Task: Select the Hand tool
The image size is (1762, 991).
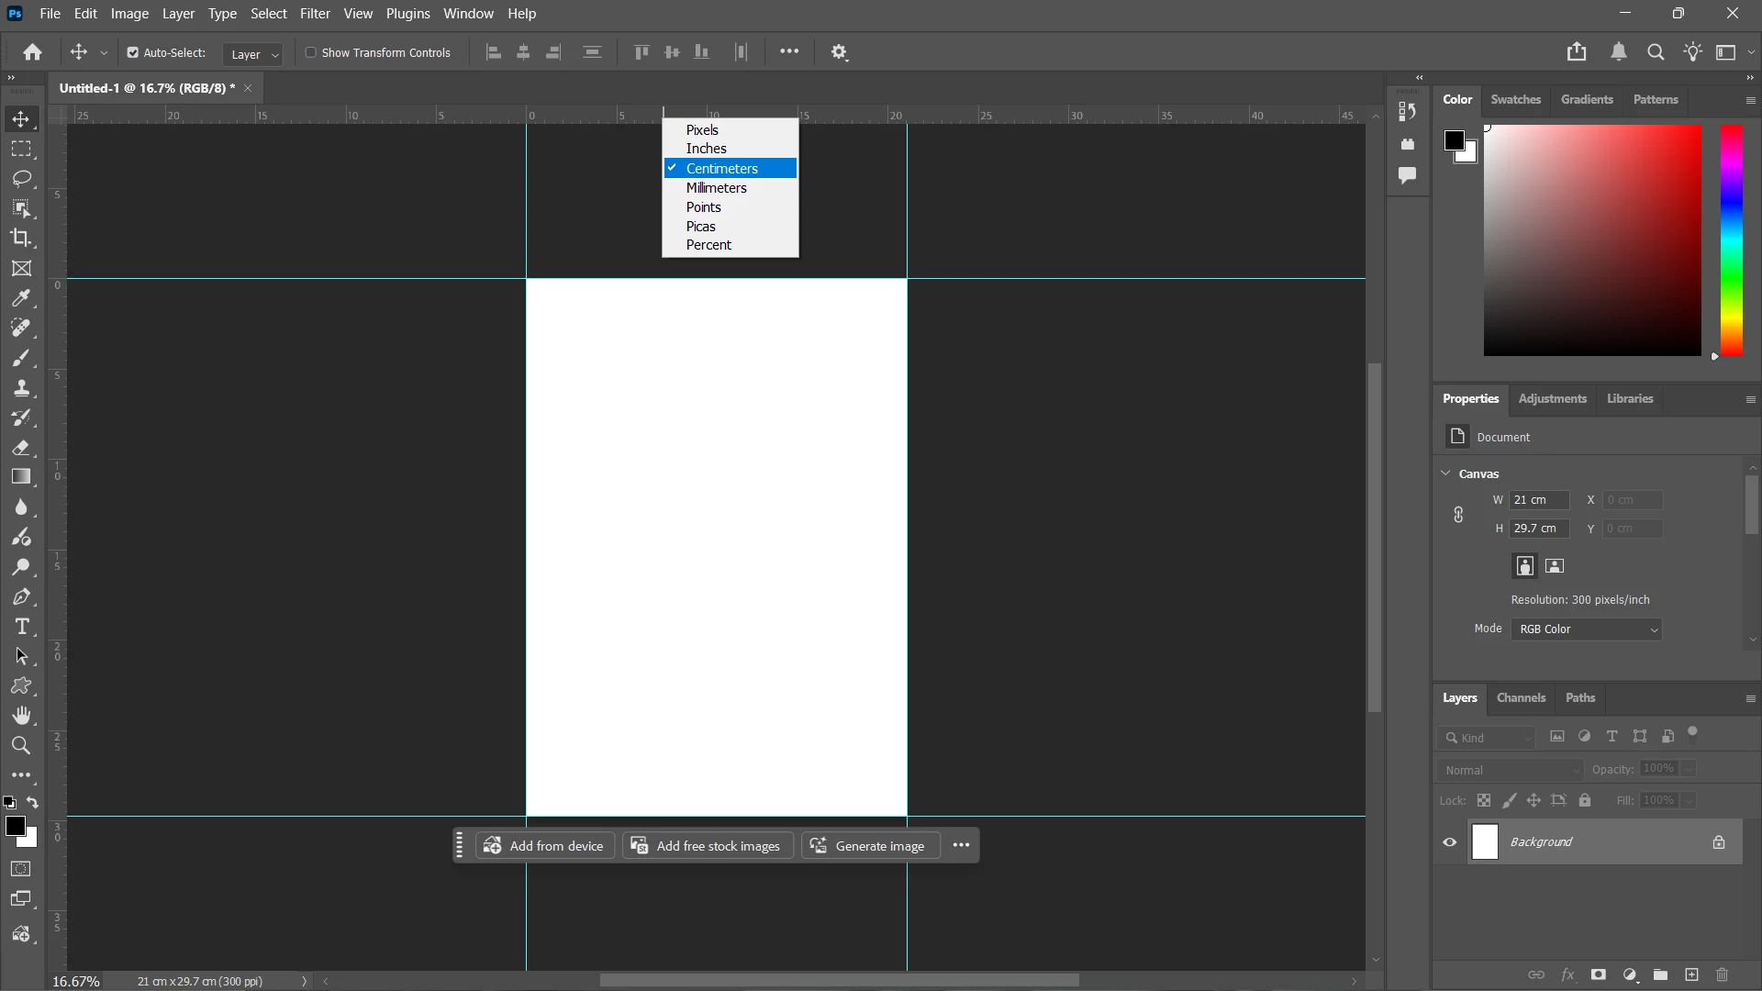Action: pos(21,716)
